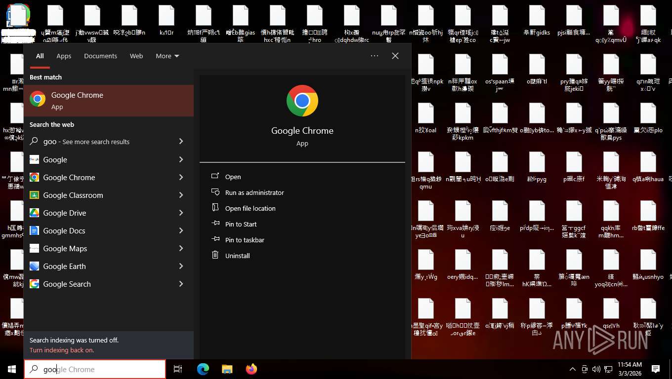This screenshot has width=672, height=379.
Task: Expand Google Earth suggestion arrow
Action: (181, 266)
